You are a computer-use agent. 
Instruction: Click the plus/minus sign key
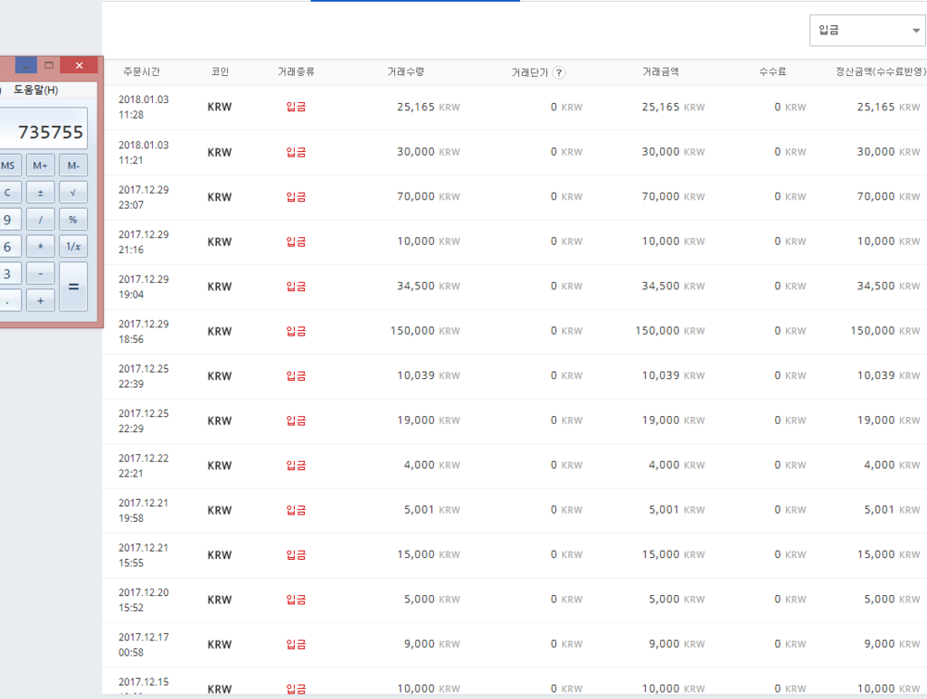tap(40, 193)
